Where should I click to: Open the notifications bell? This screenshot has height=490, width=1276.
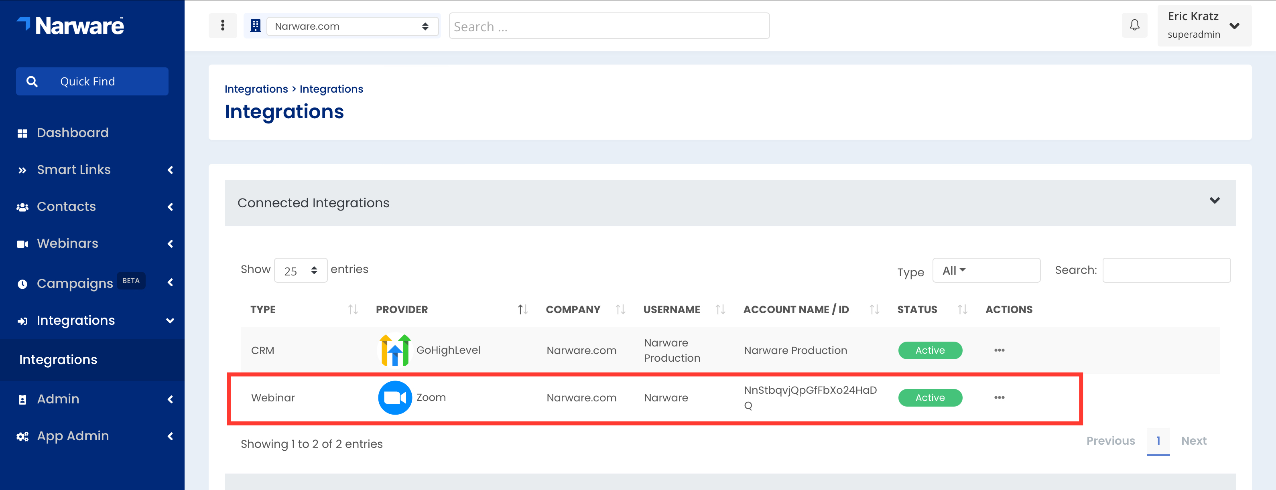(1134, 25)
